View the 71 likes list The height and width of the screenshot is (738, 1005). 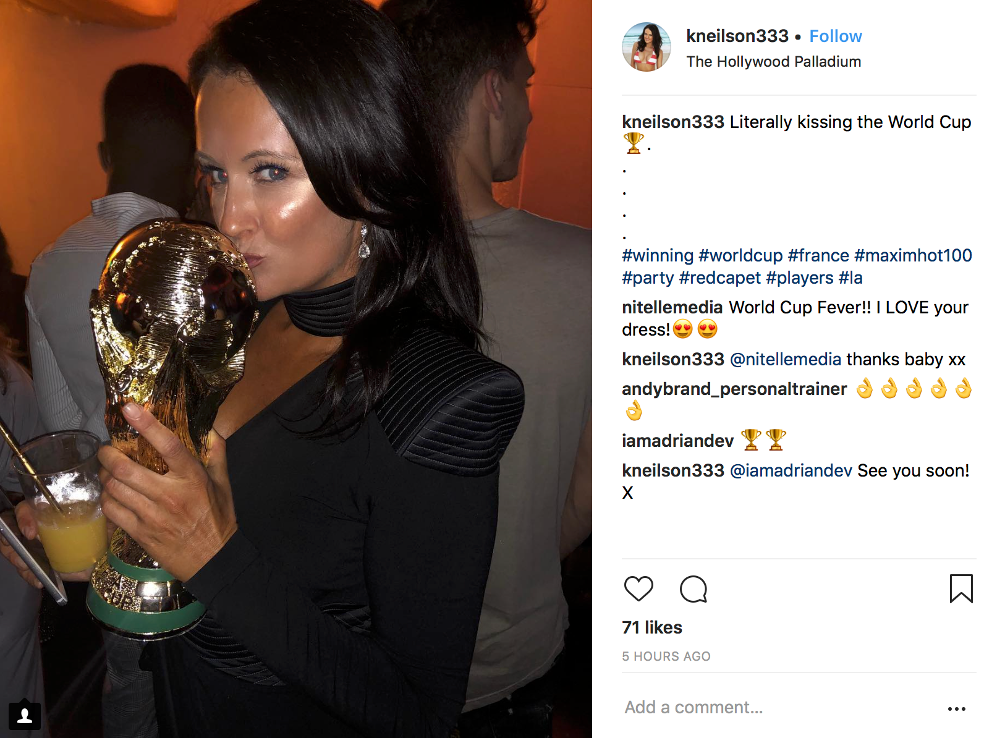point(652,627)
